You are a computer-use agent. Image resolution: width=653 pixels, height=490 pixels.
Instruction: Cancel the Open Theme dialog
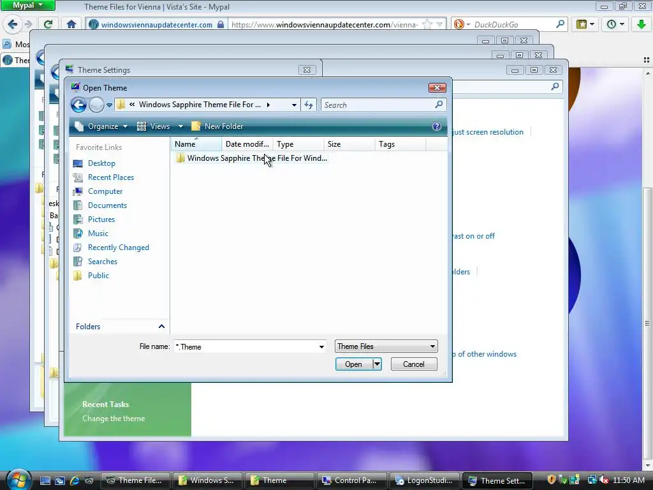pos(414,364)
